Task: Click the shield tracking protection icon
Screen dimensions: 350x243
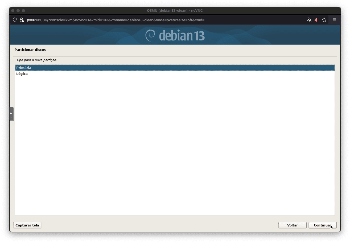Action: [x=15, y=20]
